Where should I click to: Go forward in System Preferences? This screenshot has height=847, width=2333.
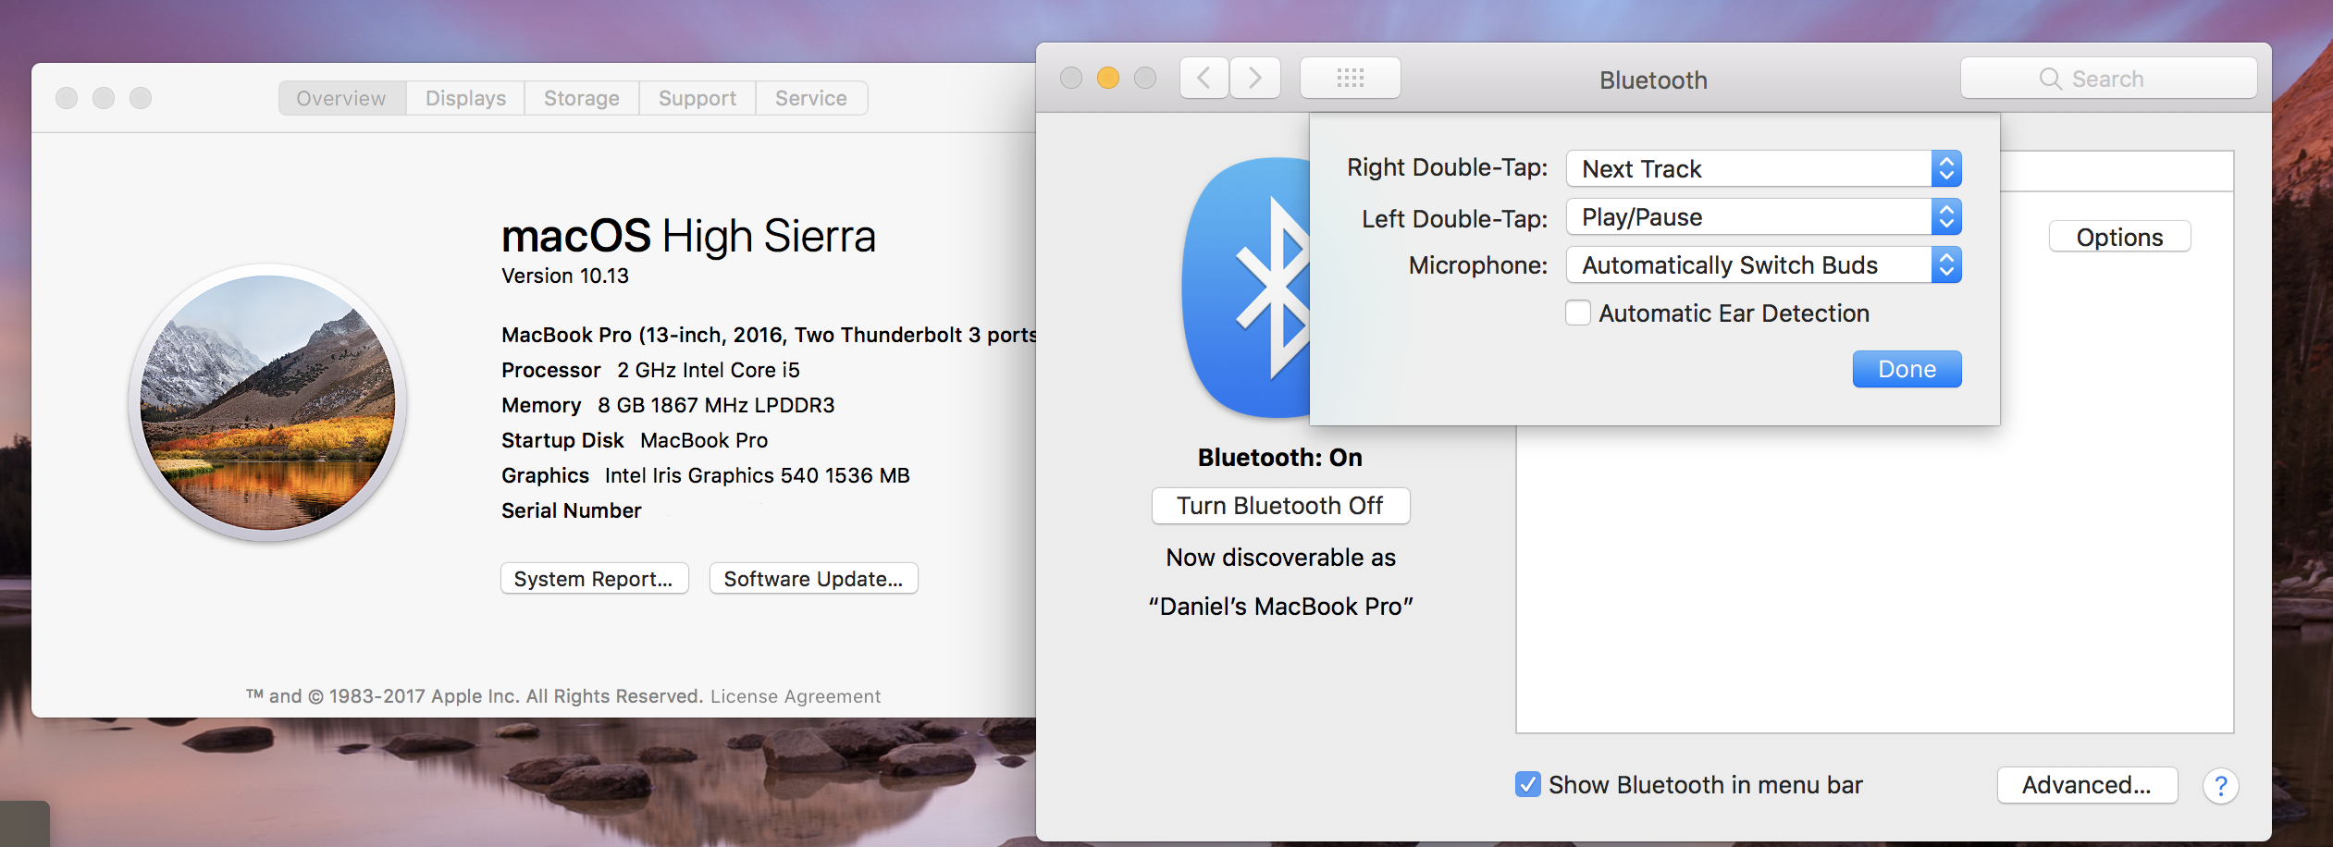point(1255,79)
